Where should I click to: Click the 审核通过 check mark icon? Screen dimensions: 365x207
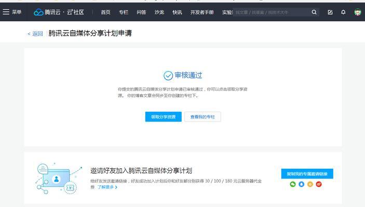168,76
